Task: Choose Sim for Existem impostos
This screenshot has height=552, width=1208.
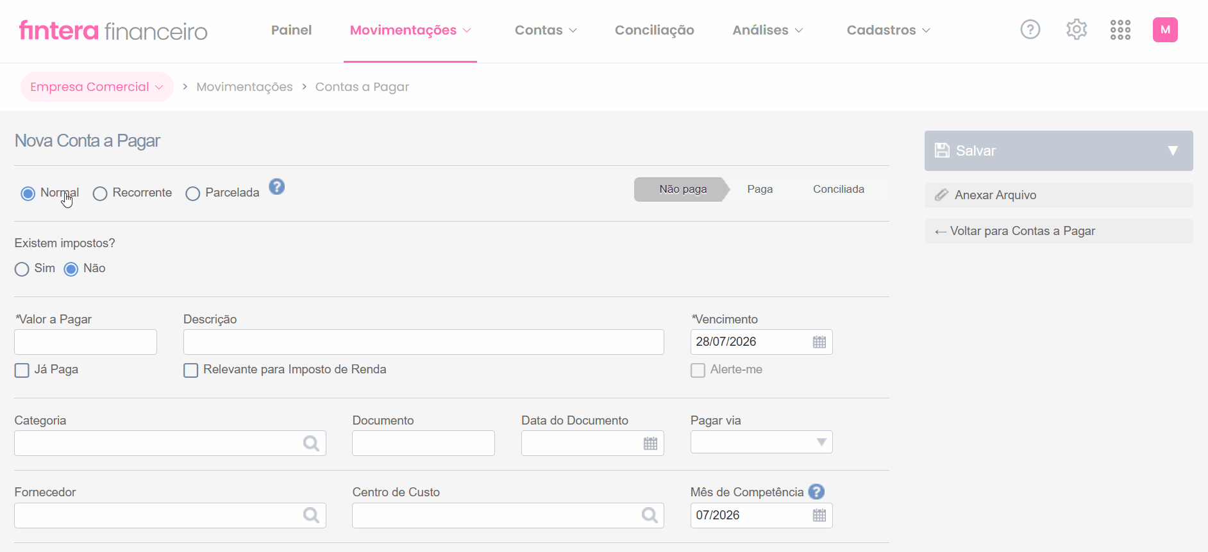Action: point(22,269)
